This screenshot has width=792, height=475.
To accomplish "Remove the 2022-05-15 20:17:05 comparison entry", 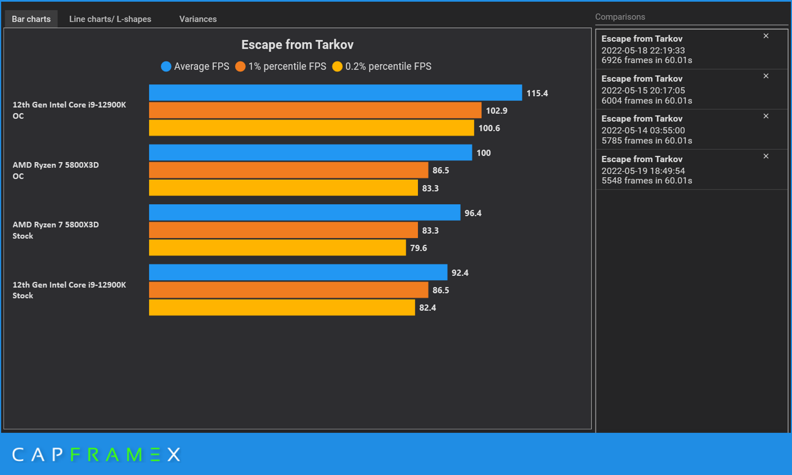I will click(766, 76).
